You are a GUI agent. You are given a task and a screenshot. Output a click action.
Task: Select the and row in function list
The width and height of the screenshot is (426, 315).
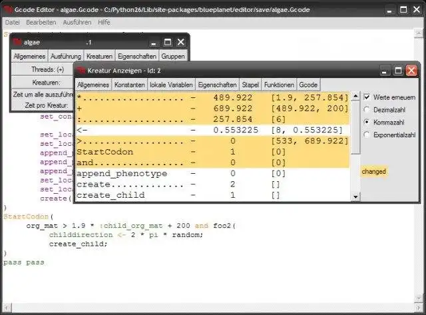(213, 162)
